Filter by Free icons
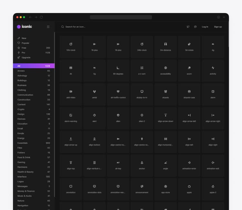The width and height of the screenshot is (242, 210). click(x=34, y=48)
